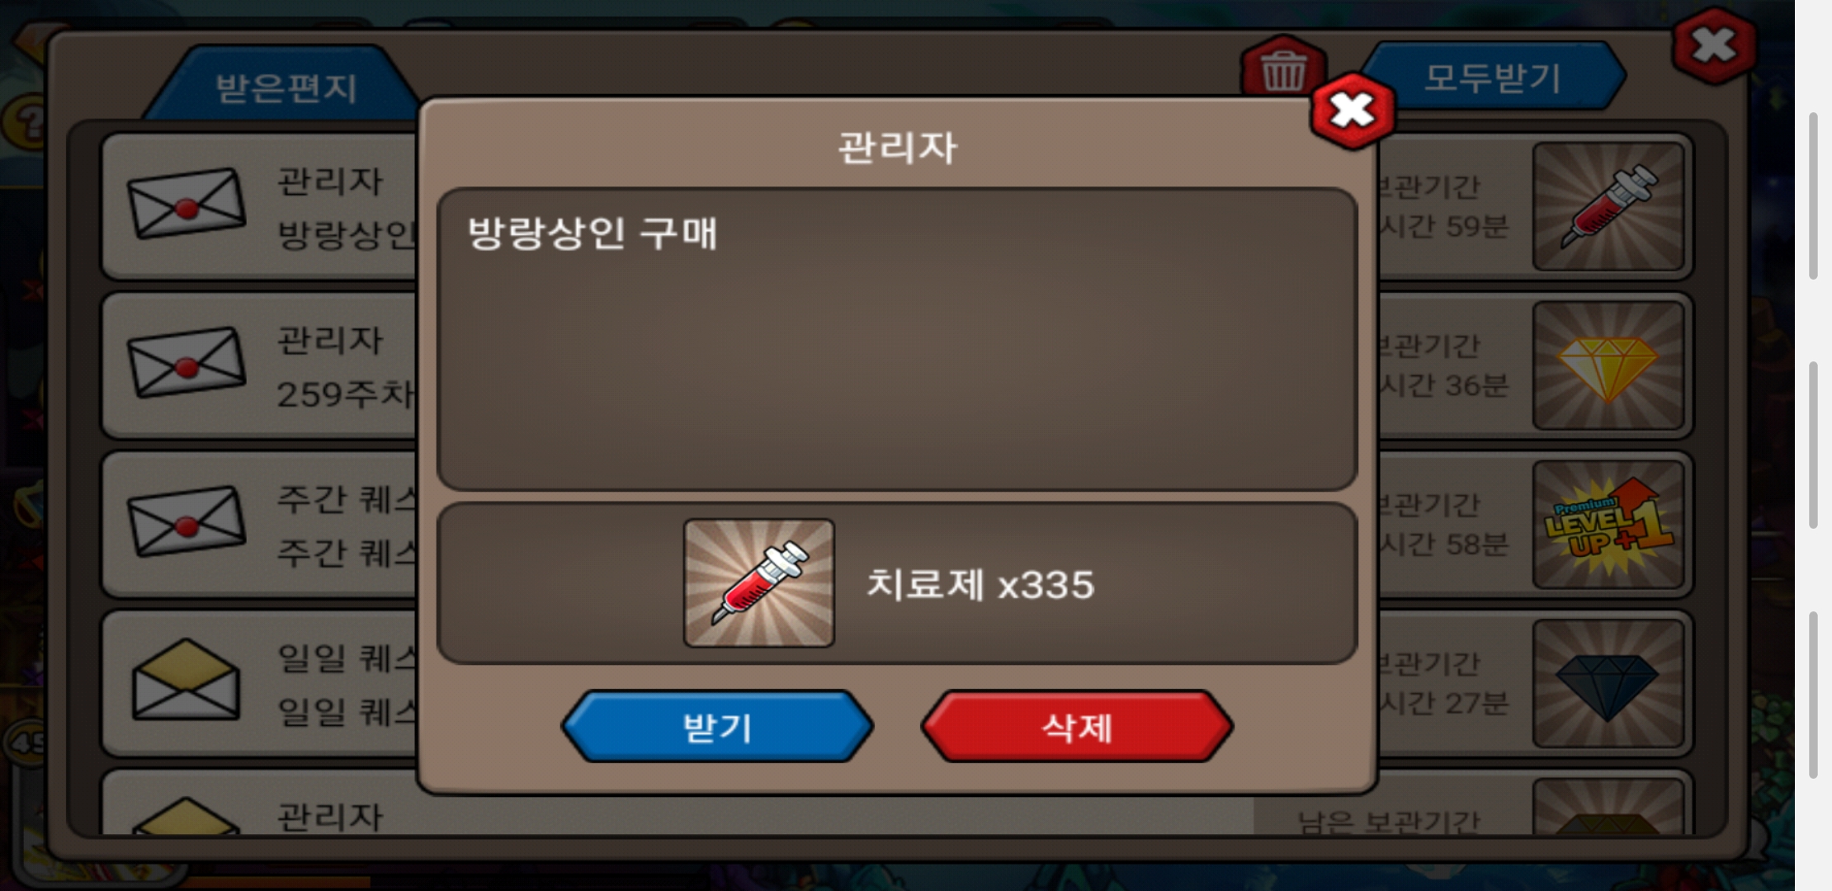Screen dimensions: 1832x891
Task: Select the Premium Level Up +1 icon
Action: click(1608, 525)
